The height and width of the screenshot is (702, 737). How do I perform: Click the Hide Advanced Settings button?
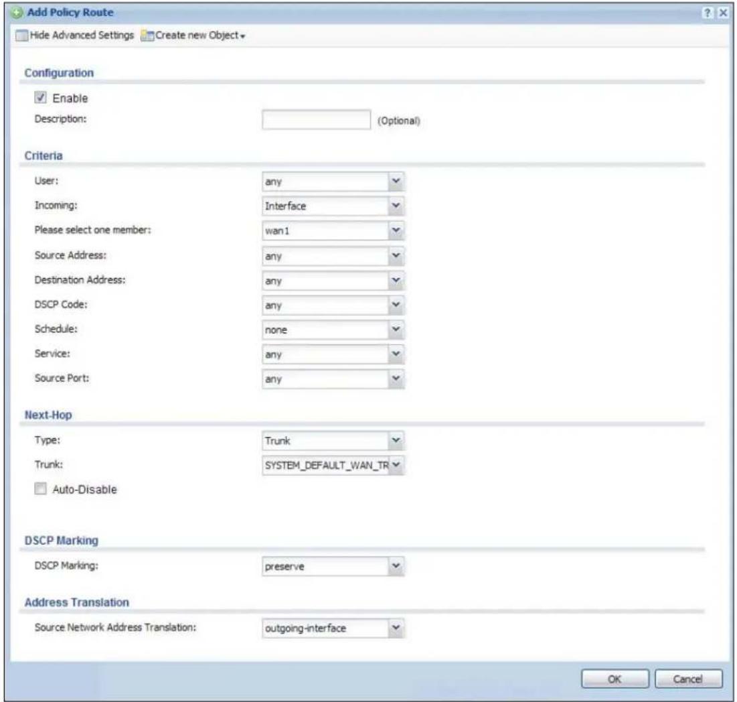[75, 36]
